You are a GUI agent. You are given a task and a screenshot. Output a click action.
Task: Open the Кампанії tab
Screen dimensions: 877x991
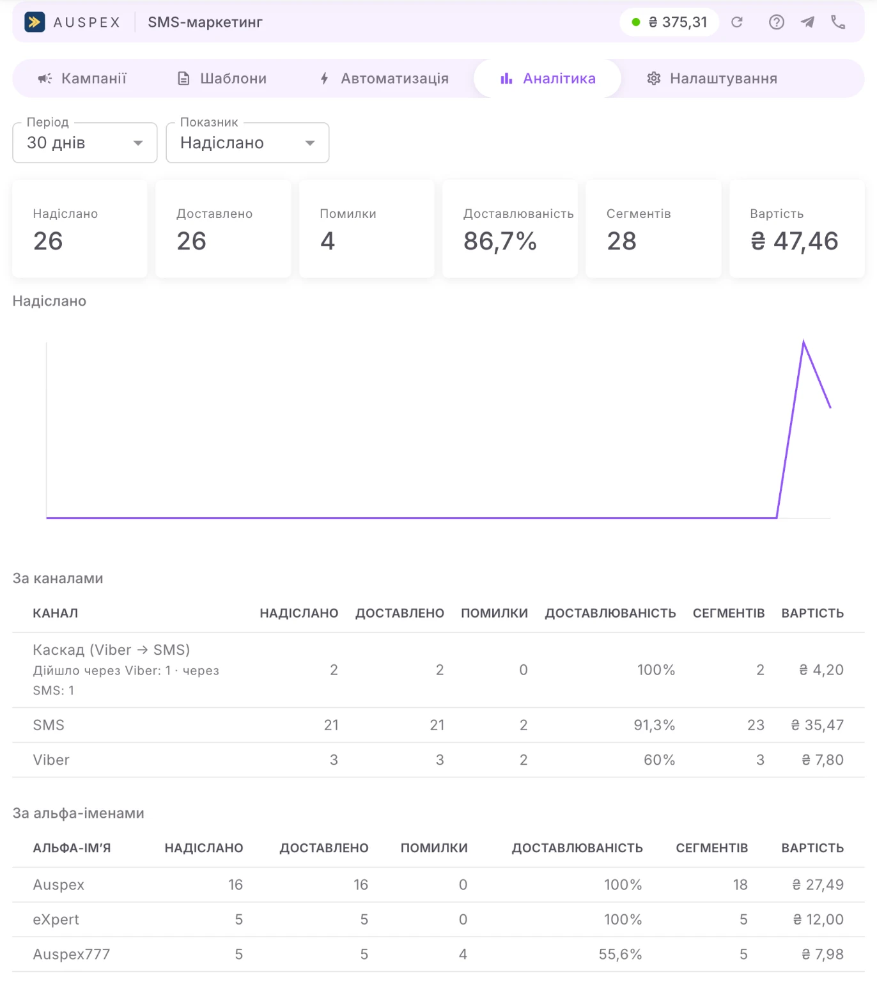tap(82, 79)
